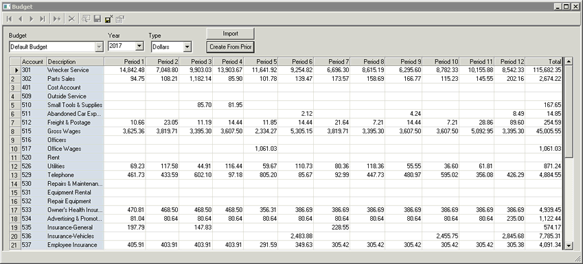Screen dimensions: 583x264
Task: Click Equipment Rental description cell
Action: [75, 192]
